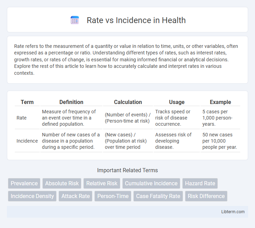The width and height of the screenshot is (255, 228).
Task: Click 'Tracks speed or risk of disease occurrence' cell
Action: tap(177, 118)
